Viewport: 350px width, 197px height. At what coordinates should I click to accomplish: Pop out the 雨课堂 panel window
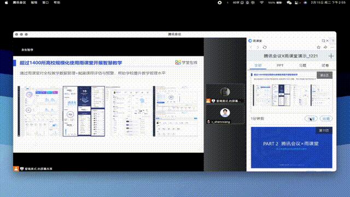pyautogui.click(x=323, y=40)
